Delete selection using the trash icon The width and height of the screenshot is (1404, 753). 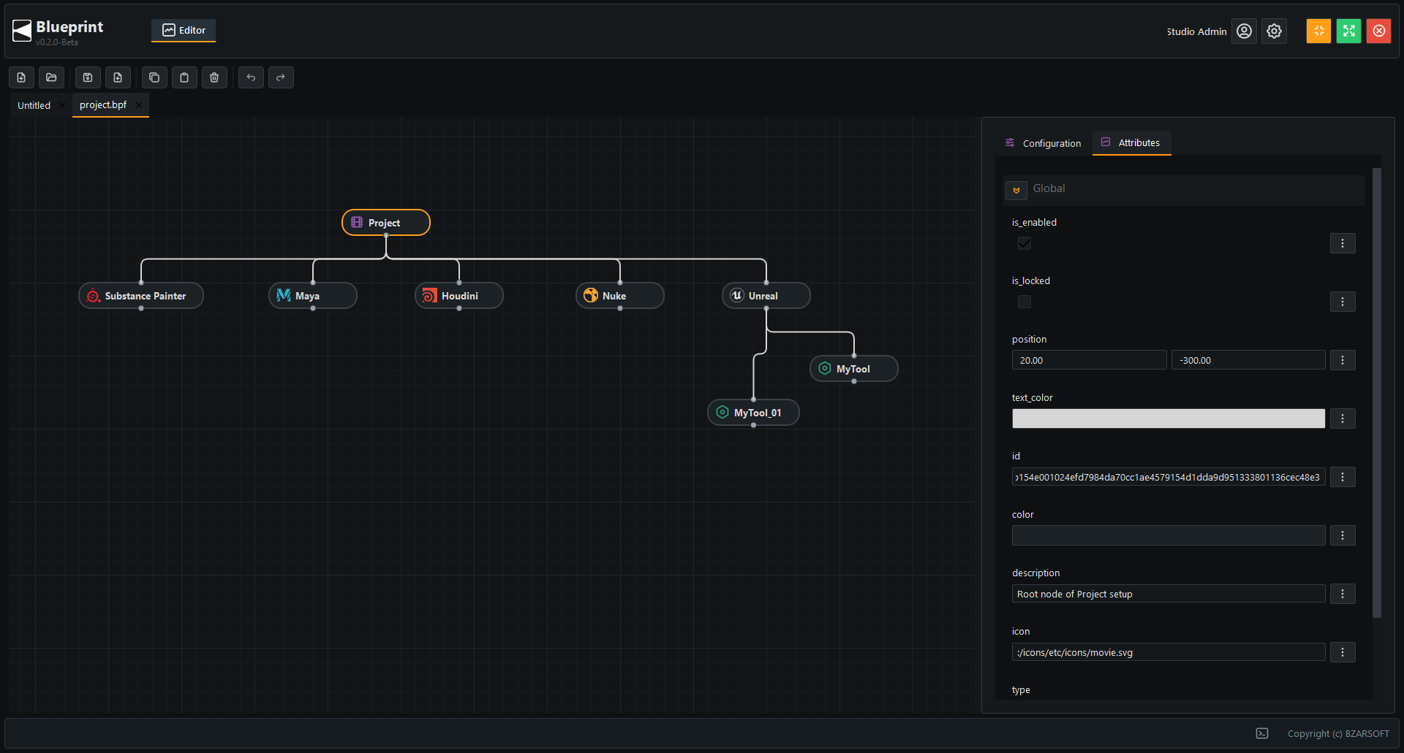(214, 77)
